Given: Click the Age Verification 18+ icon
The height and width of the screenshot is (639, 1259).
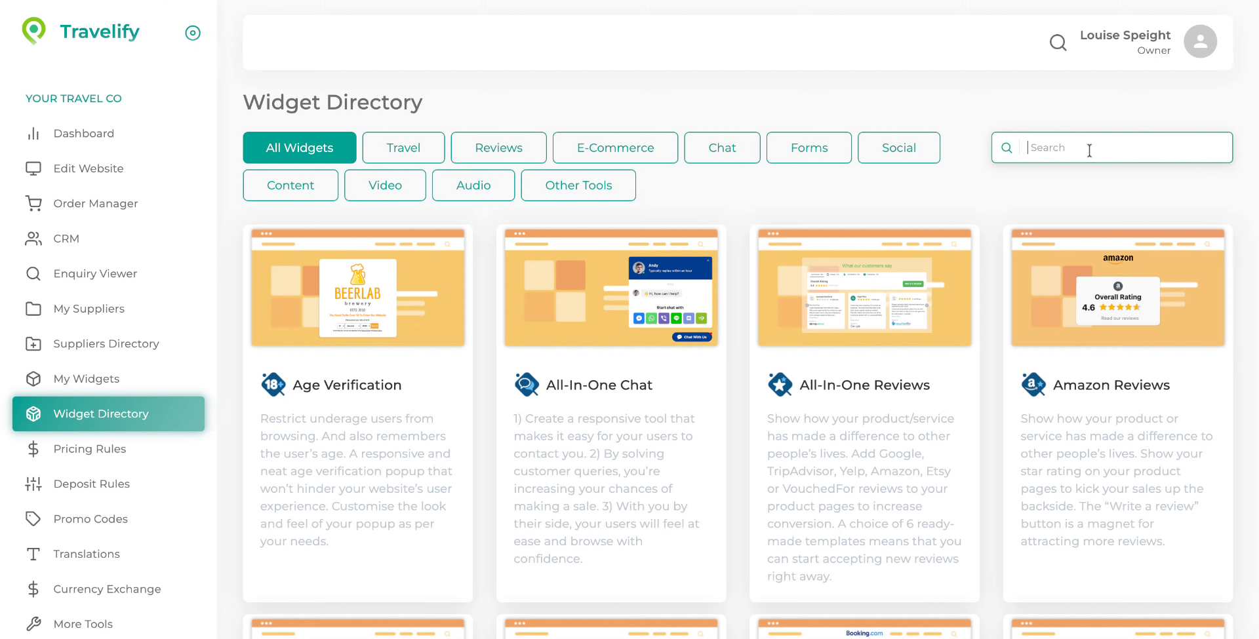Looking at the screenshot, I should coord(273,385).
